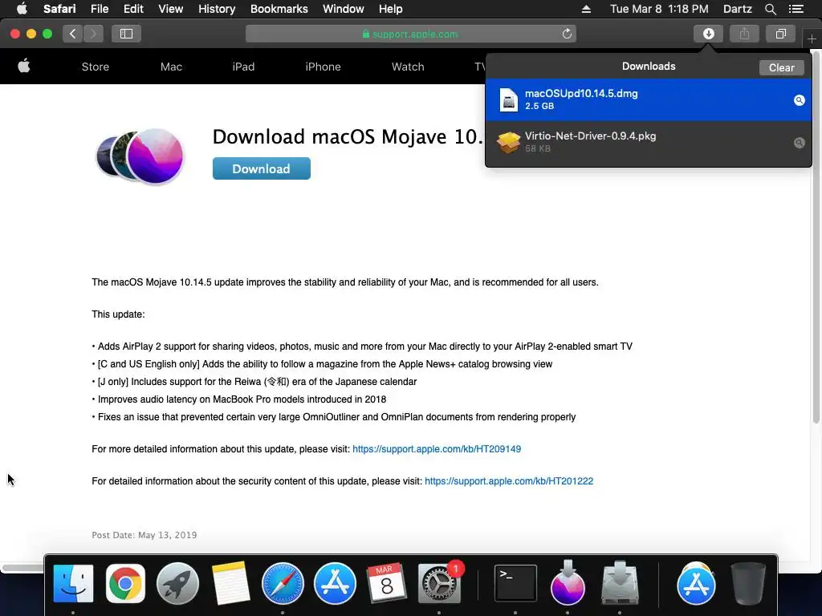Open the Safari menu
Screen dimensions: 822x616
[x=59, y=9]
